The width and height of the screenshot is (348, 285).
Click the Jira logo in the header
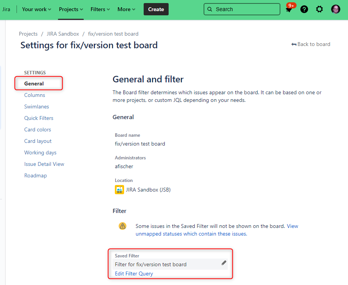(6, 9)
